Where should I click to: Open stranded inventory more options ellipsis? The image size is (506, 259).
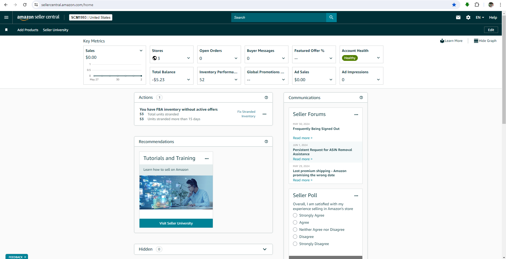pyautogui.click(x=264, y=114)
